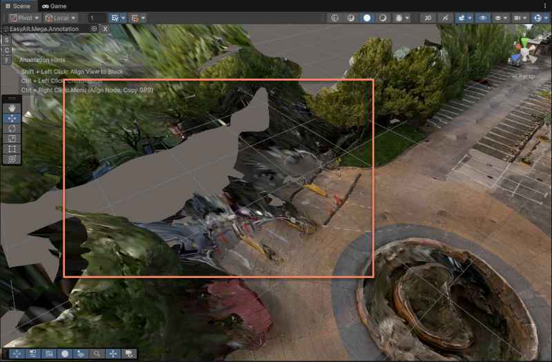Screen dimensions: 552x362
Task: Click the grid snap value field
Action: [x=97, y=18]
